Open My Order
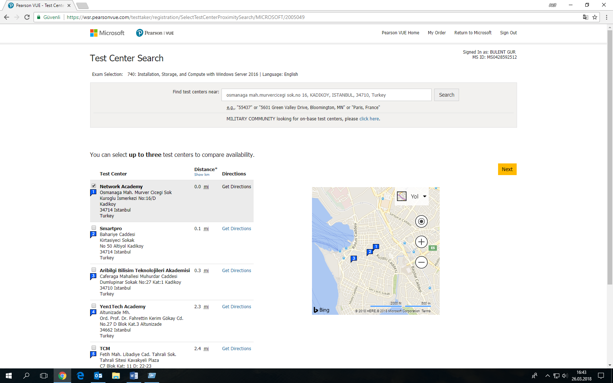 coord(437,33)
